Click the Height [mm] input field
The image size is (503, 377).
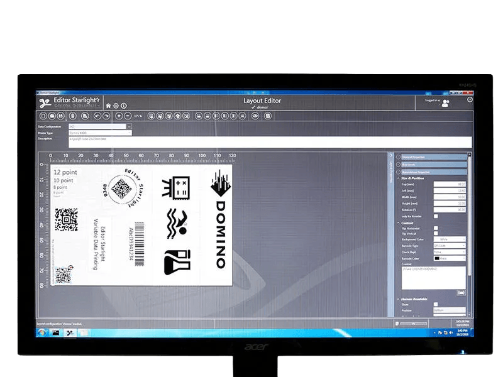pos(450,204)
